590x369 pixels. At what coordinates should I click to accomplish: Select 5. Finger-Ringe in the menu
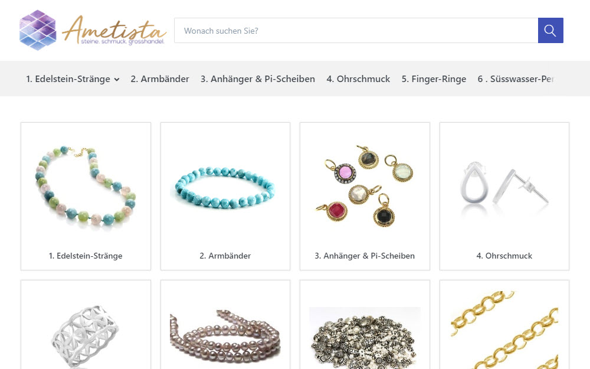[x=434, y=79]
